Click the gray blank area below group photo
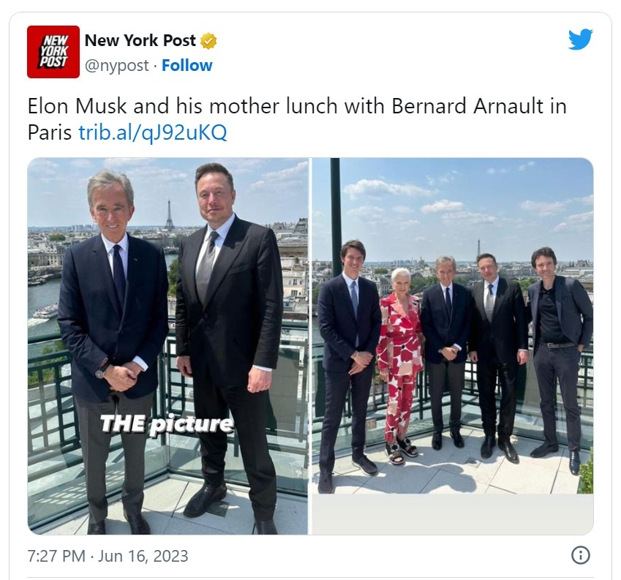The width and height of the screenshot is (621, 580). click(x=453, y=514)
